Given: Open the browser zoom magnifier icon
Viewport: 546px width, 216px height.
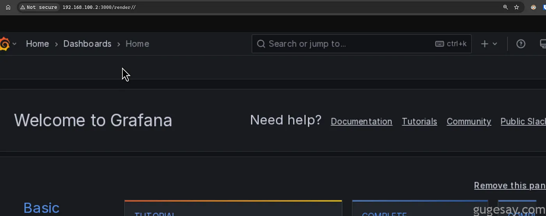Looking at the screenshot, I should coord(505,7).
